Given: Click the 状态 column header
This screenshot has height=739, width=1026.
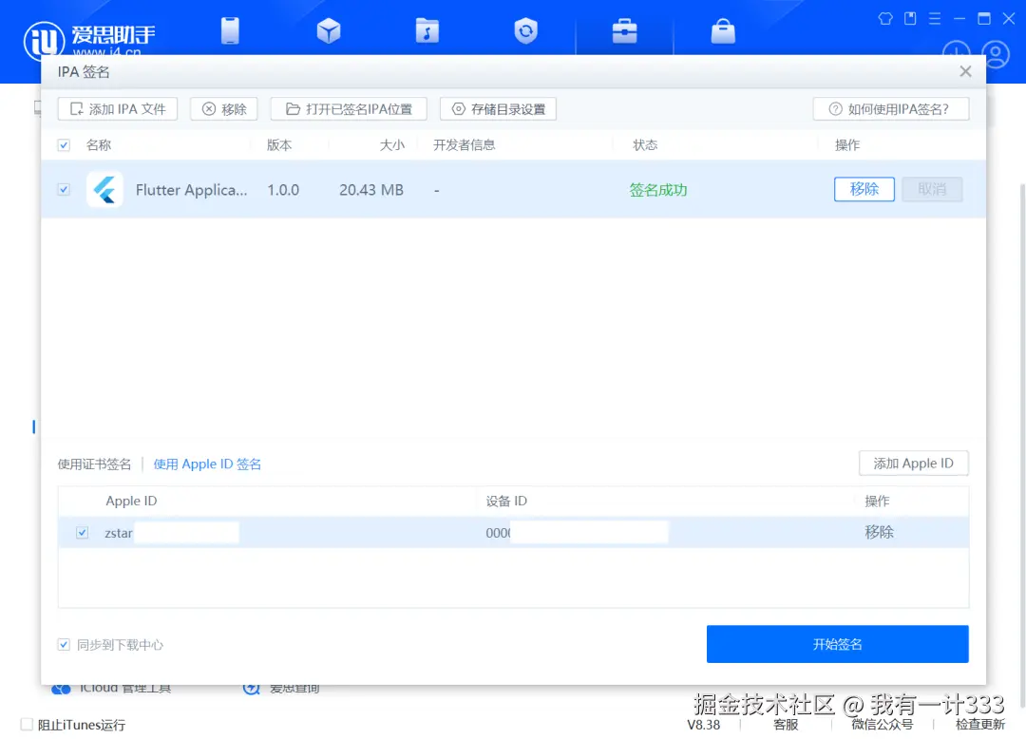Looking at the screenshot, I should tap(645, 145).
